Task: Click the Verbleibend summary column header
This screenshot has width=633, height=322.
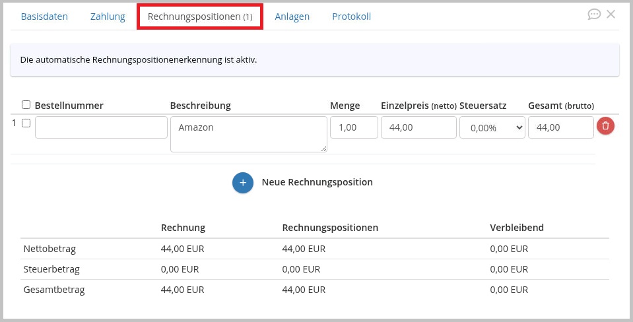Action: pos(517,228)
